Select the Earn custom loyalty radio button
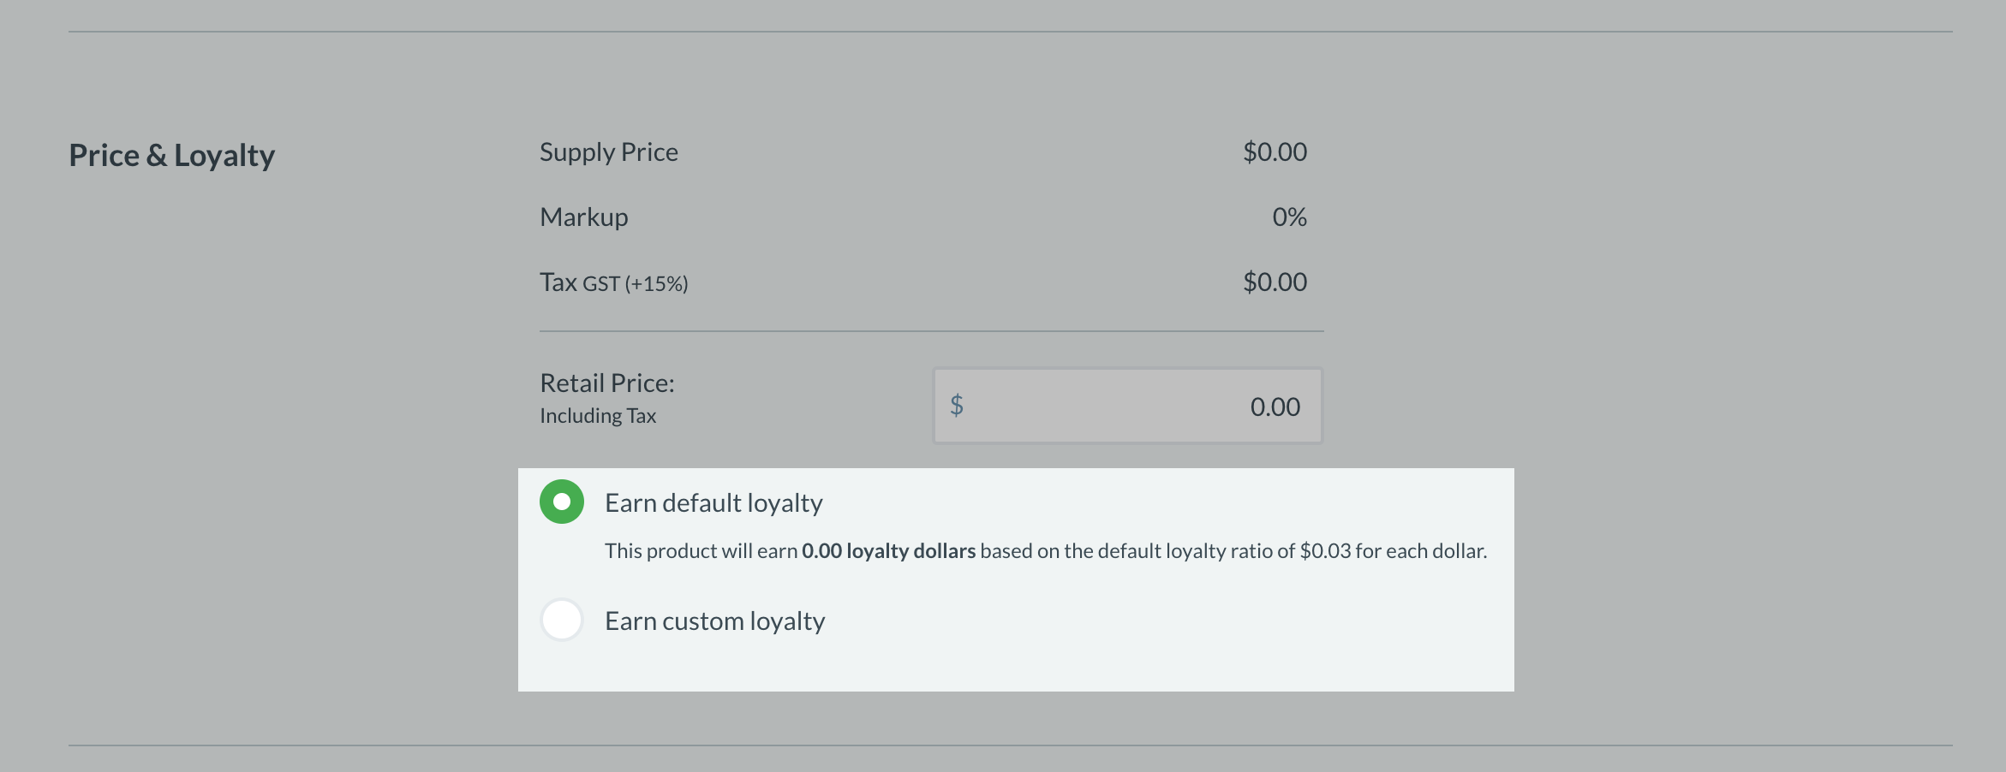 click(562, 620)
